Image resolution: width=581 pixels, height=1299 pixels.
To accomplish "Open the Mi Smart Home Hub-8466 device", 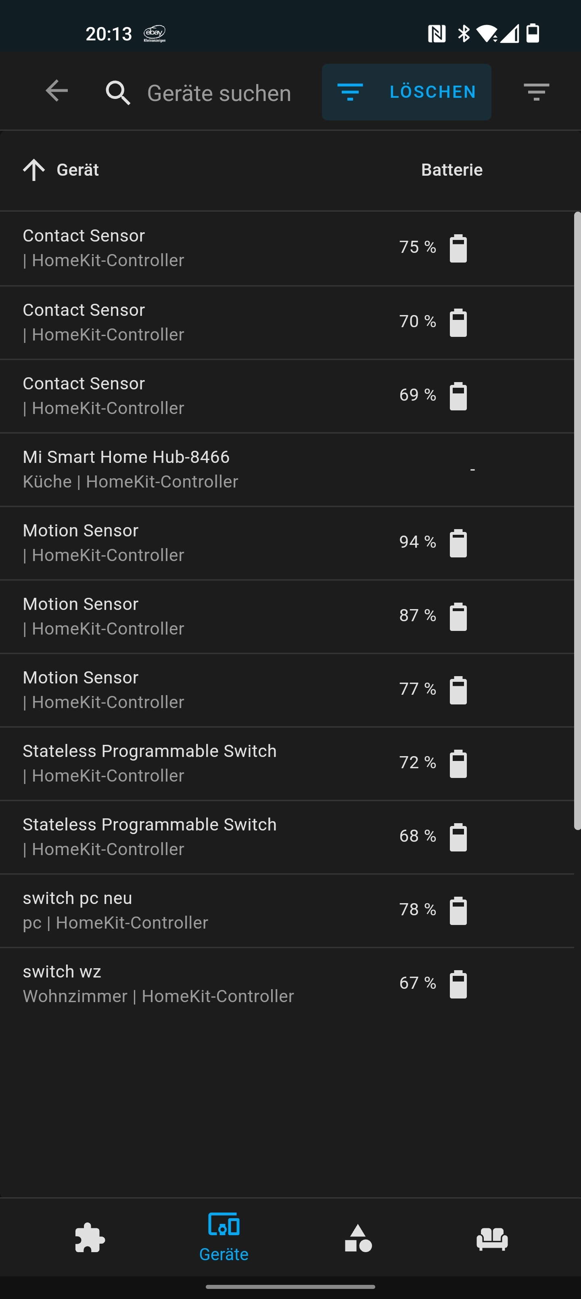I will click(287, 469).
